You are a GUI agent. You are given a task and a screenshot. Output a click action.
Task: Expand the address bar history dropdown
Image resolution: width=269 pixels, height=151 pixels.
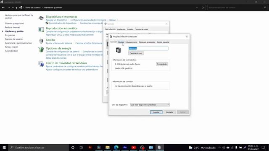[x=197, y=8]
